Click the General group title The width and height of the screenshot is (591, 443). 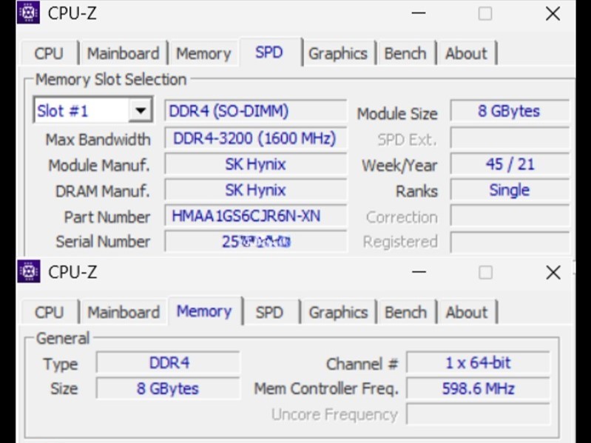pyautogui.click(x=63, y=338)
